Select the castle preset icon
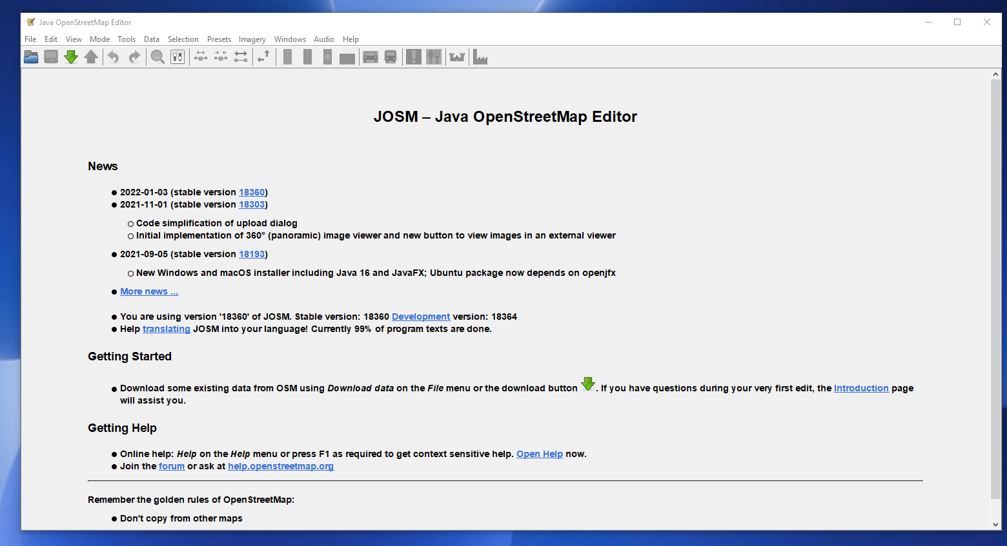The image size is (1007, 546). (457, 57)
